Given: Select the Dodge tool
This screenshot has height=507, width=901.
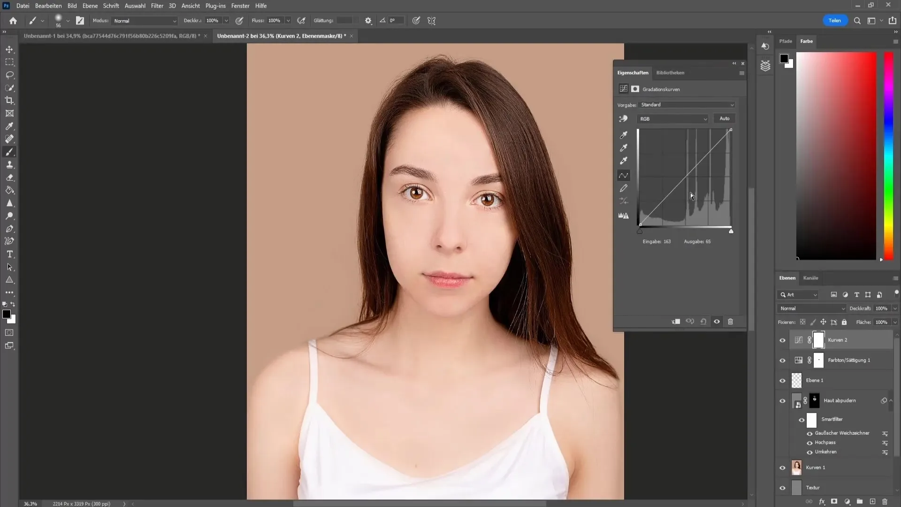Looking at the screenshot, I should [x=9, y=216].
